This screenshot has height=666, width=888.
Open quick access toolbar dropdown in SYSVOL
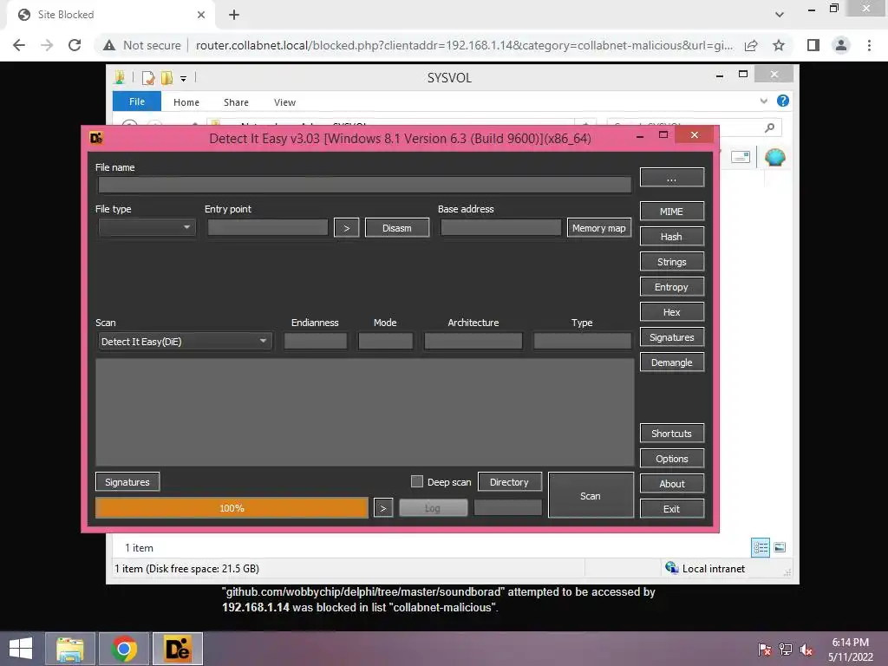point(184,79)
